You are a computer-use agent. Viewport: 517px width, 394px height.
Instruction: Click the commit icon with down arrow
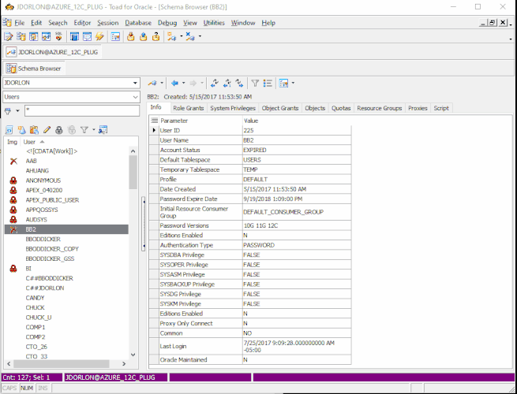131,36
